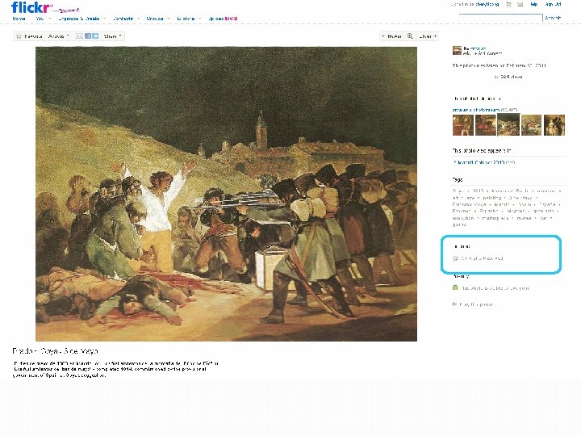This screenshot has width=581, height=436.
Task: Click the Favorite star icon
Action: tap(19, 36)
